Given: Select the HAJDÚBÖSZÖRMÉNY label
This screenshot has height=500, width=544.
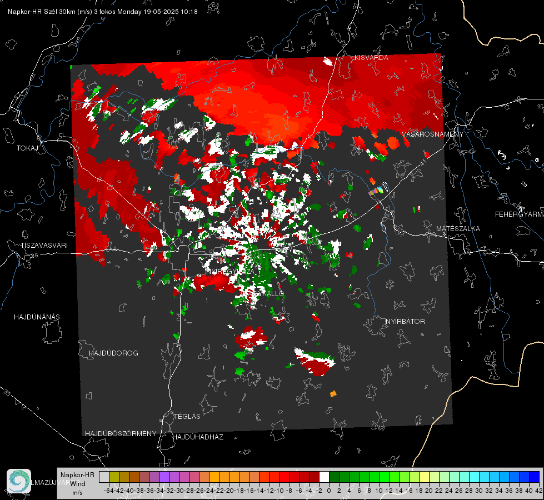Looking at the screenshot, I should click(121, 434).
